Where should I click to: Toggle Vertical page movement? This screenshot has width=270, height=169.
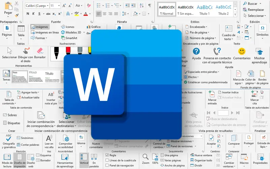[x=84, y=160]
